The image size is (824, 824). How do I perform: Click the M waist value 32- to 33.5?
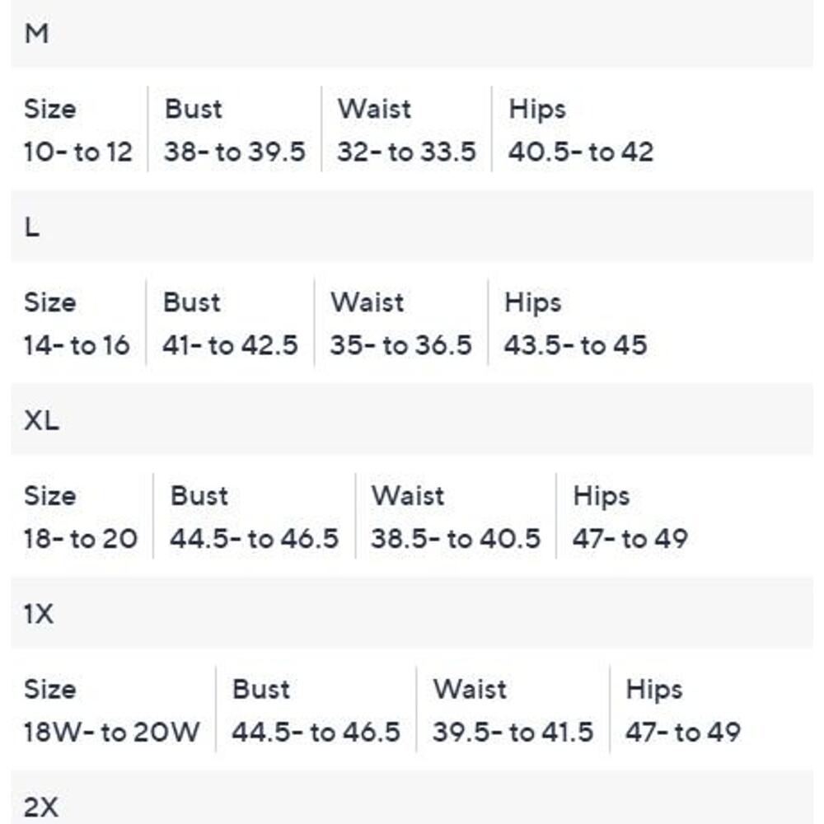[x=406, y=152]
